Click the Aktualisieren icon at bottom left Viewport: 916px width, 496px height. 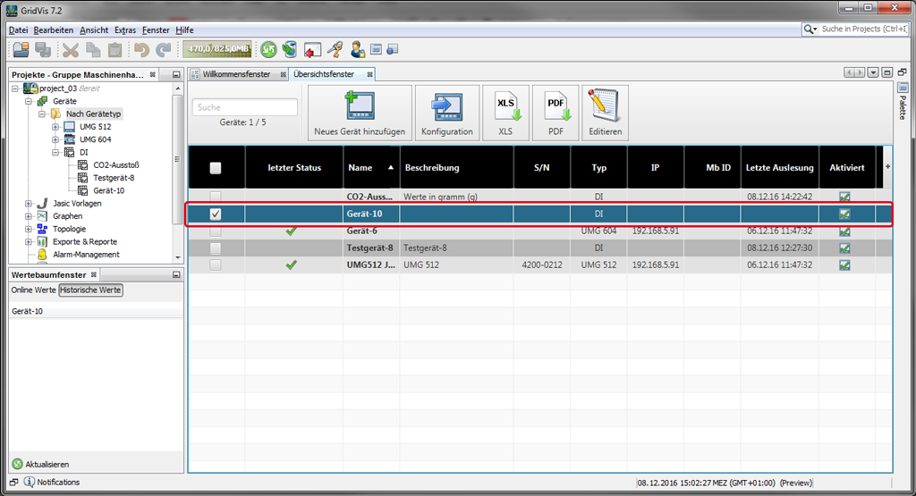click(x=17, y=464)
